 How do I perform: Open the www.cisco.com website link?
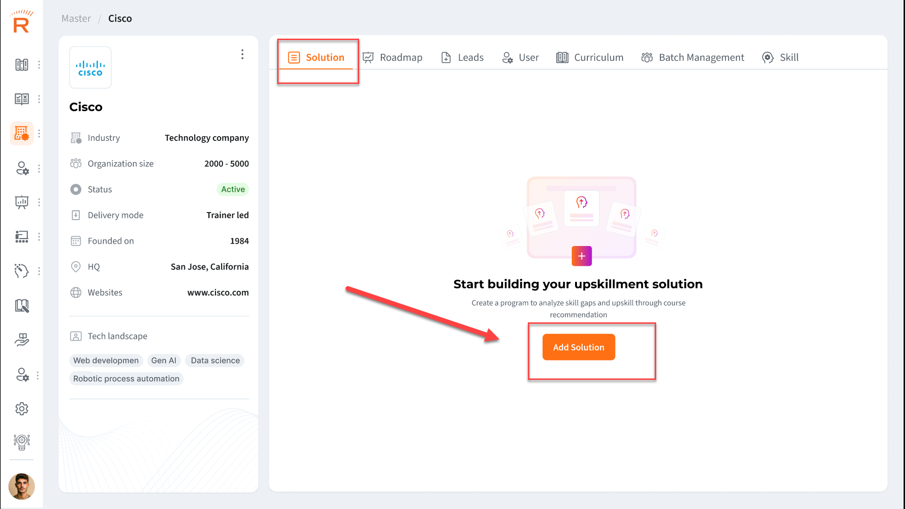[218, 292]
